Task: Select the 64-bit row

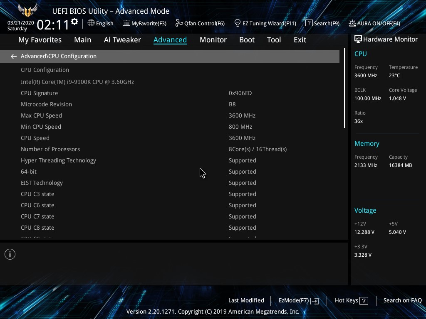Action: pyautogui.click(x=170, y=172)
